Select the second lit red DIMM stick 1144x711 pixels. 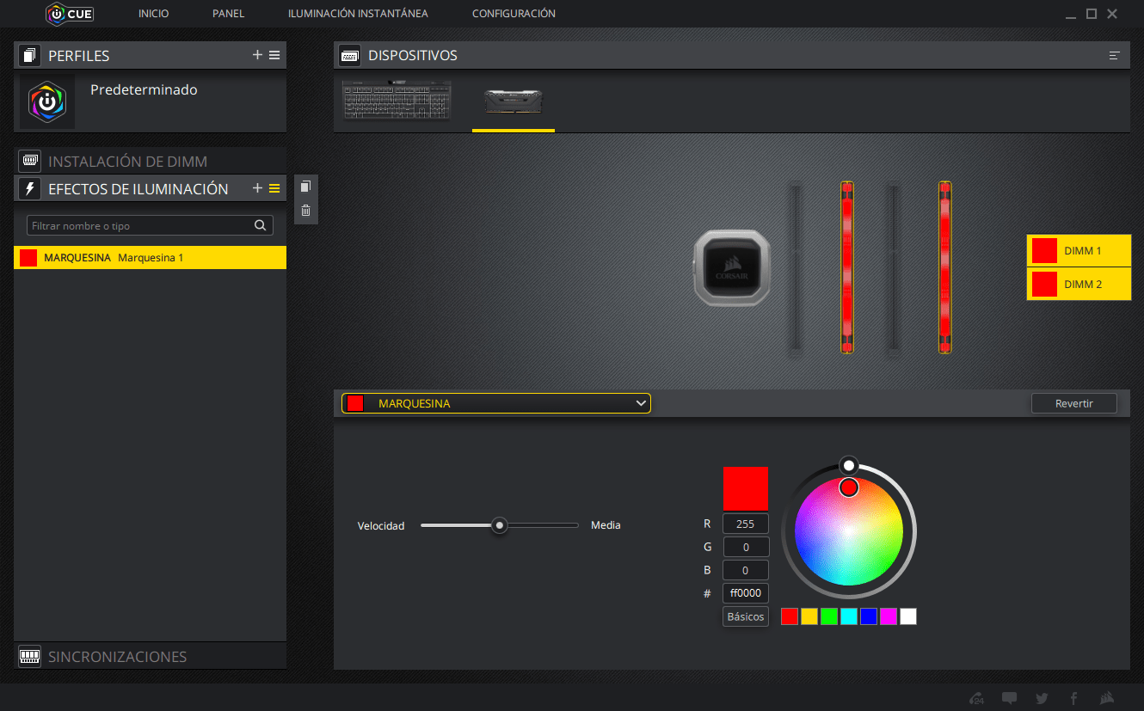[x=945, y=267]
